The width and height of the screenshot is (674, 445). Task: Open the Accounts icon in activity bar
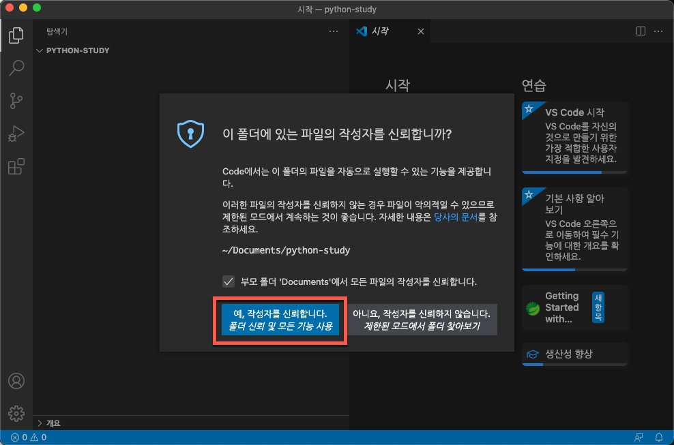click(16, 381)
